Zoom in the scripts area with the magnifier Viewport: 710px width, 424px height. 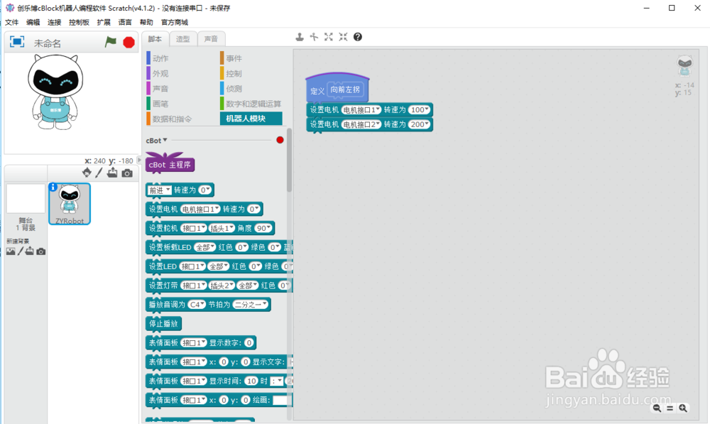(x=682, y=408)
